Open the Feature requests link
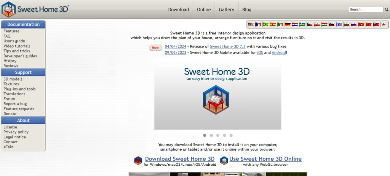This screenshot has width=390, height=176. [x=19, y=109]
